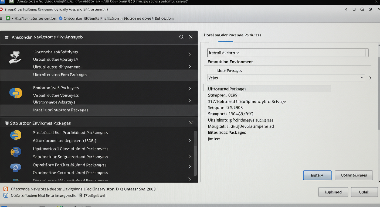The height and width of the screenshot is (207, 380).
Task: Click the 'Uophined' button
Action: pyautogui.click(x=333, y=192)
